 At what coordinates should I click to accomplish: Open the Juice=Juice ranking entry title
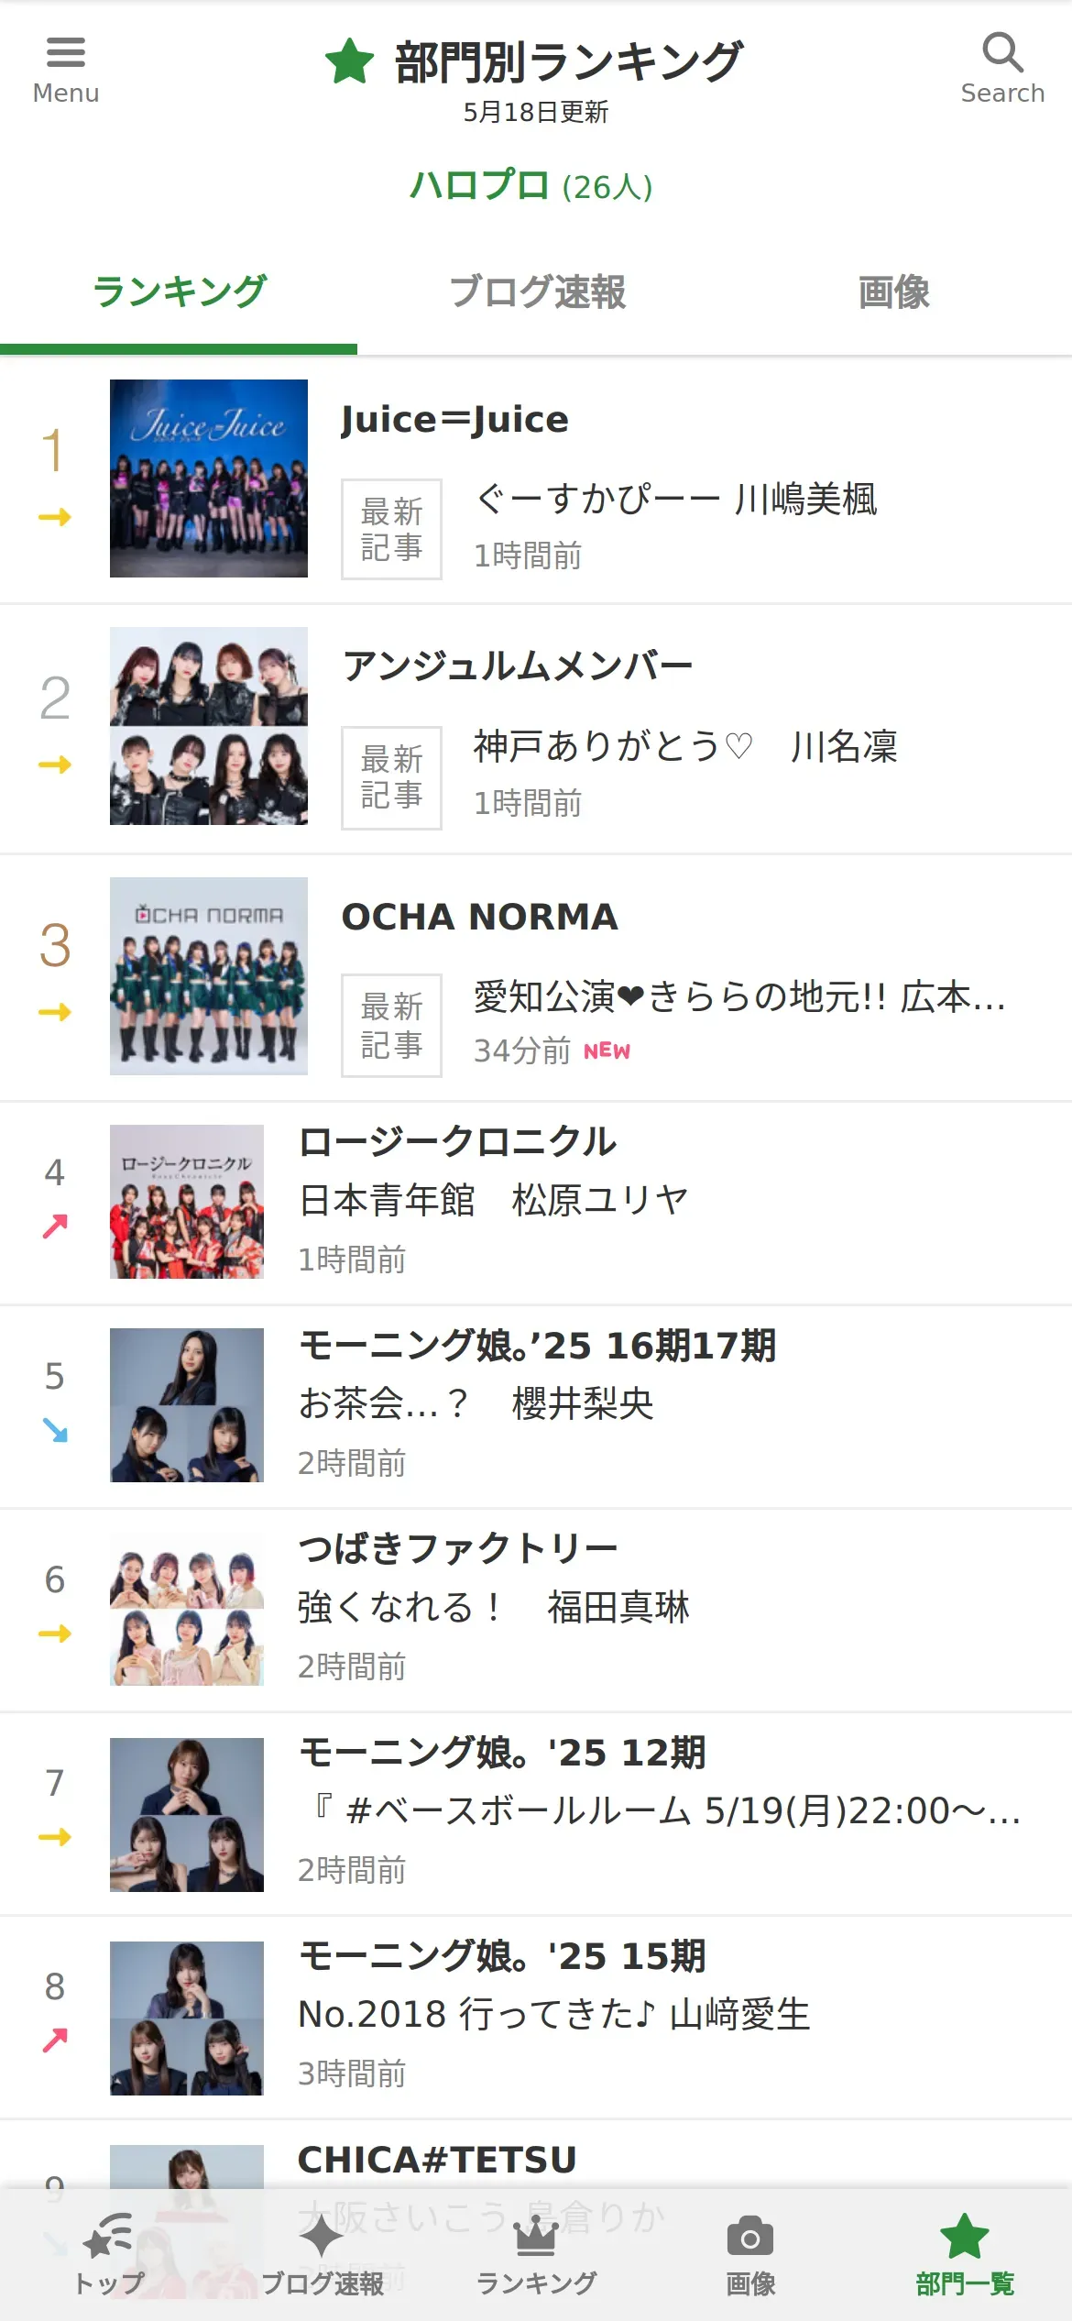454,420
